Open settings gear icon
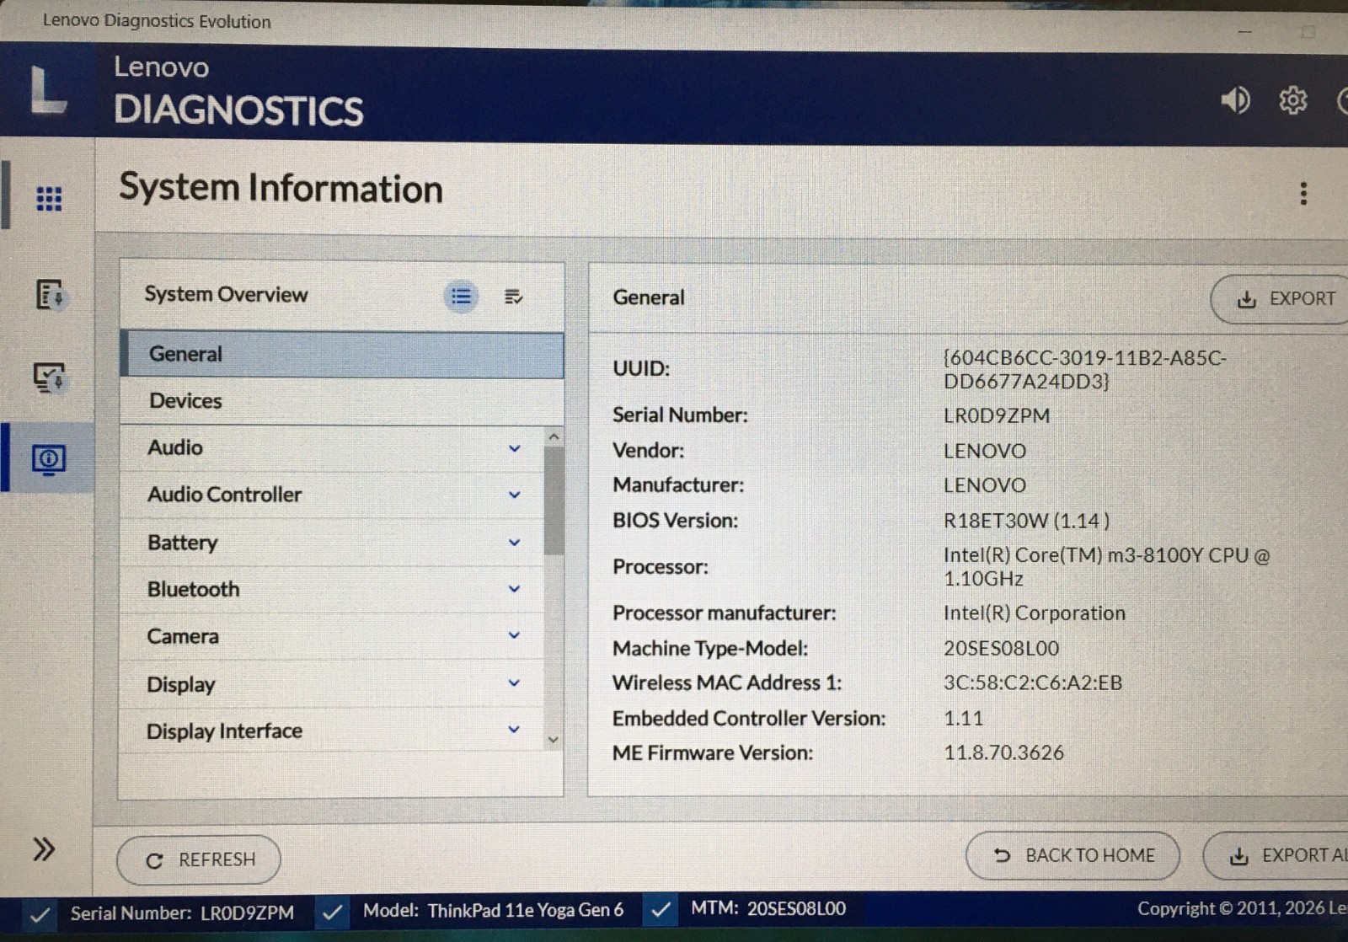 [1292, 100]
